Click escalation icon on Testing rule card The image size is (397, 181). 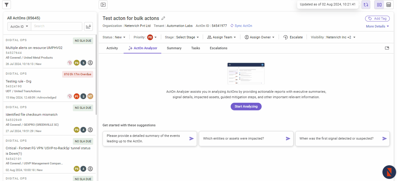tap(70, 96)
